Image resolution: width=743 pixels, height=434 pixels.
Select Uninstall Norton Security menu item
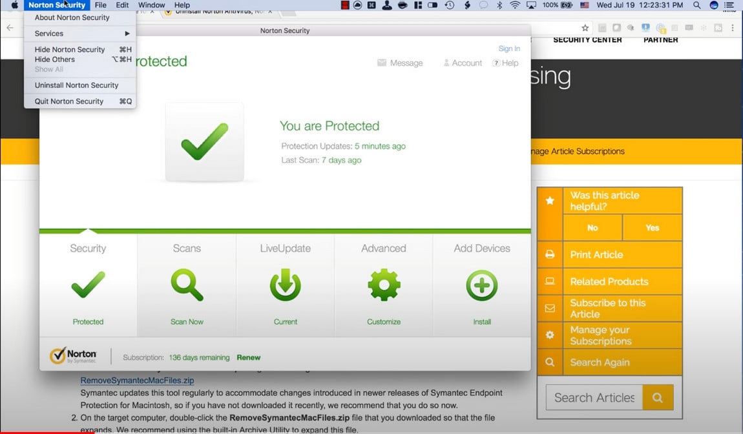(x=79, y=85)
